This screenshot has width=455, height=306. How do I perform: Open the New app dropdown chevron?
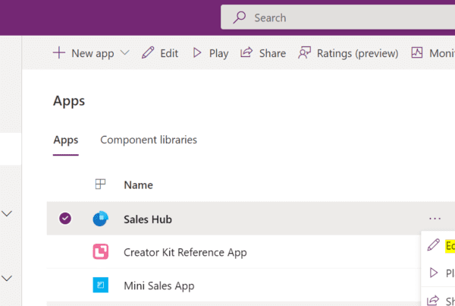pyautogui.click(x=125, y=53)
